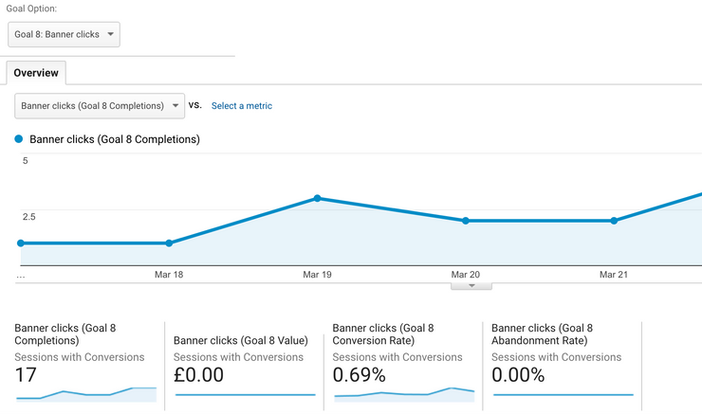Click the 0.00% abandonment rate value
Image resolution: width=702 pixels, height=414 pixels.
518,374
